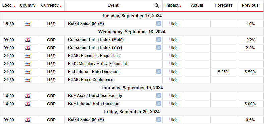Click info icon for BoE Interest Rate Decision

159,104
